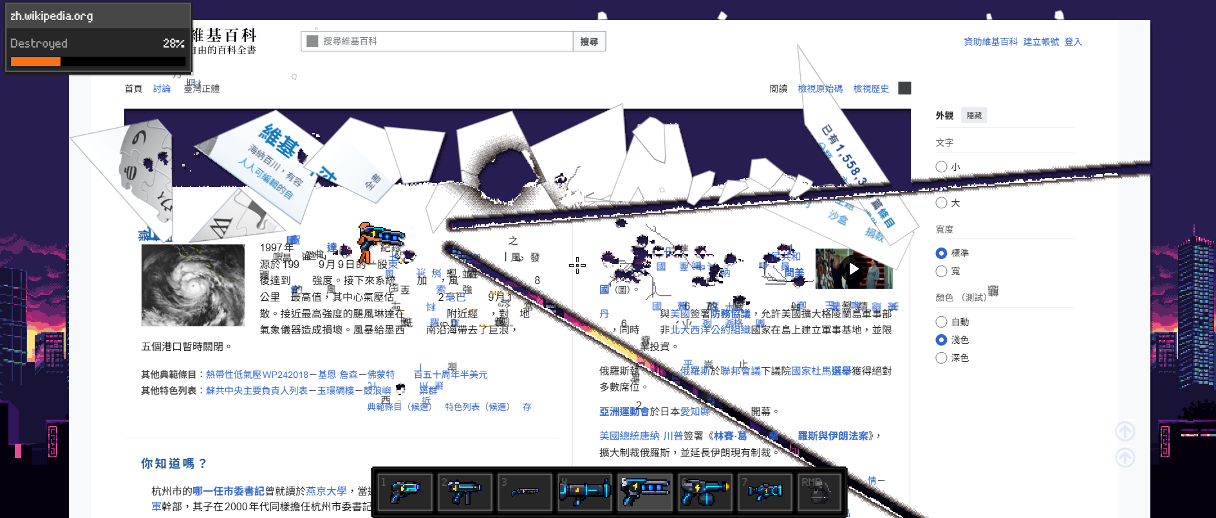The image size is (1216, 518).
Task: Switch to the 首頁 tab
Action: 133,89
